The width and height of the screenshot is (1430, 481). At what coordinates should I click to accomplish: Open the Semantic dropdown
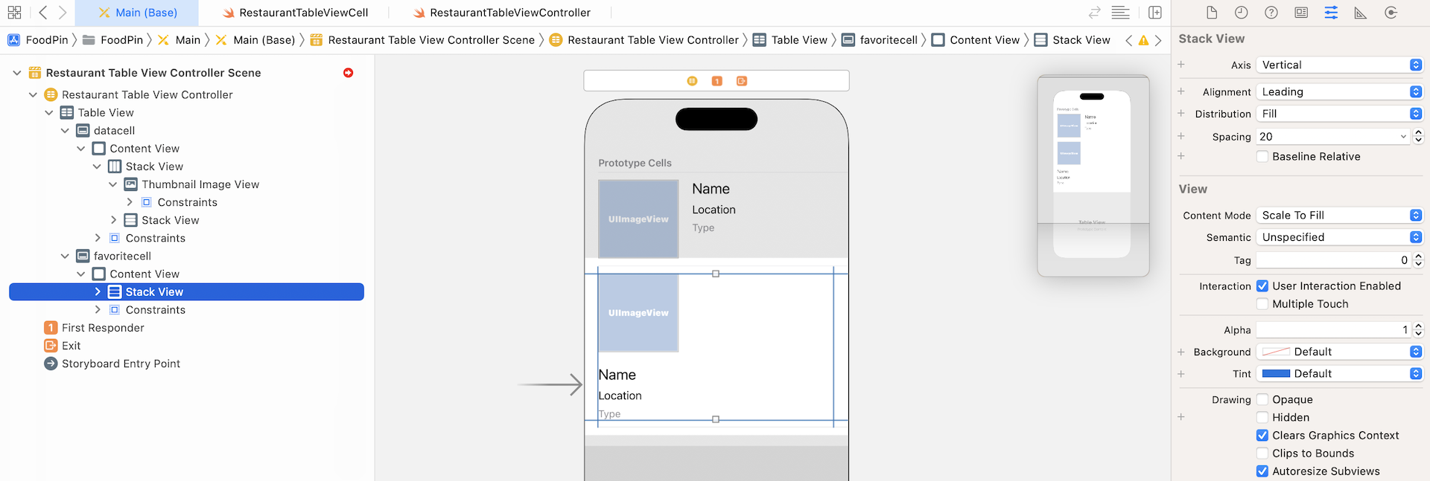tap(1339, 237)
